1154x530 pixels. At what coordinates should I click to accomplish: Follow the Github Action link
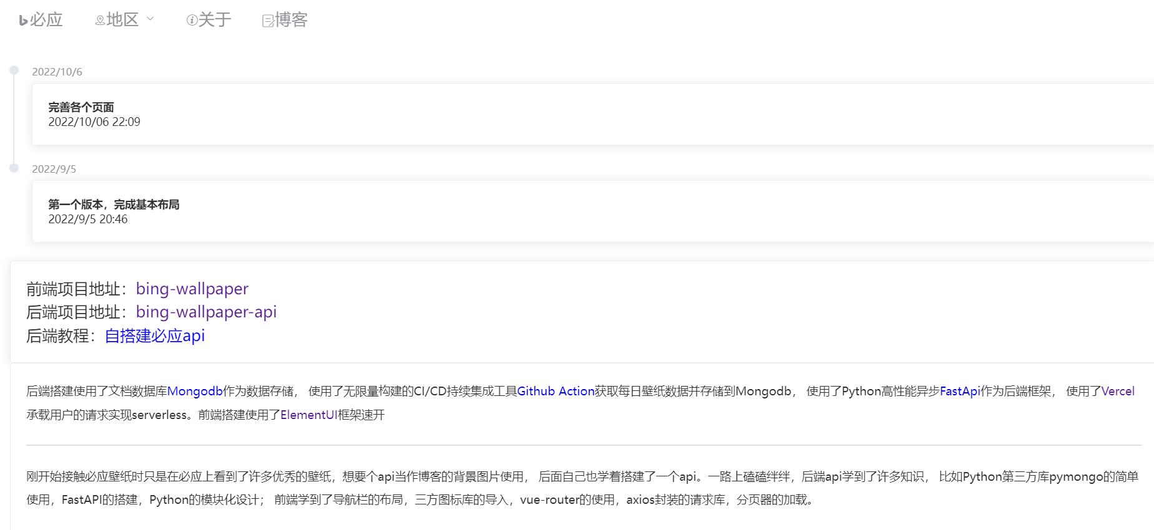555,392
